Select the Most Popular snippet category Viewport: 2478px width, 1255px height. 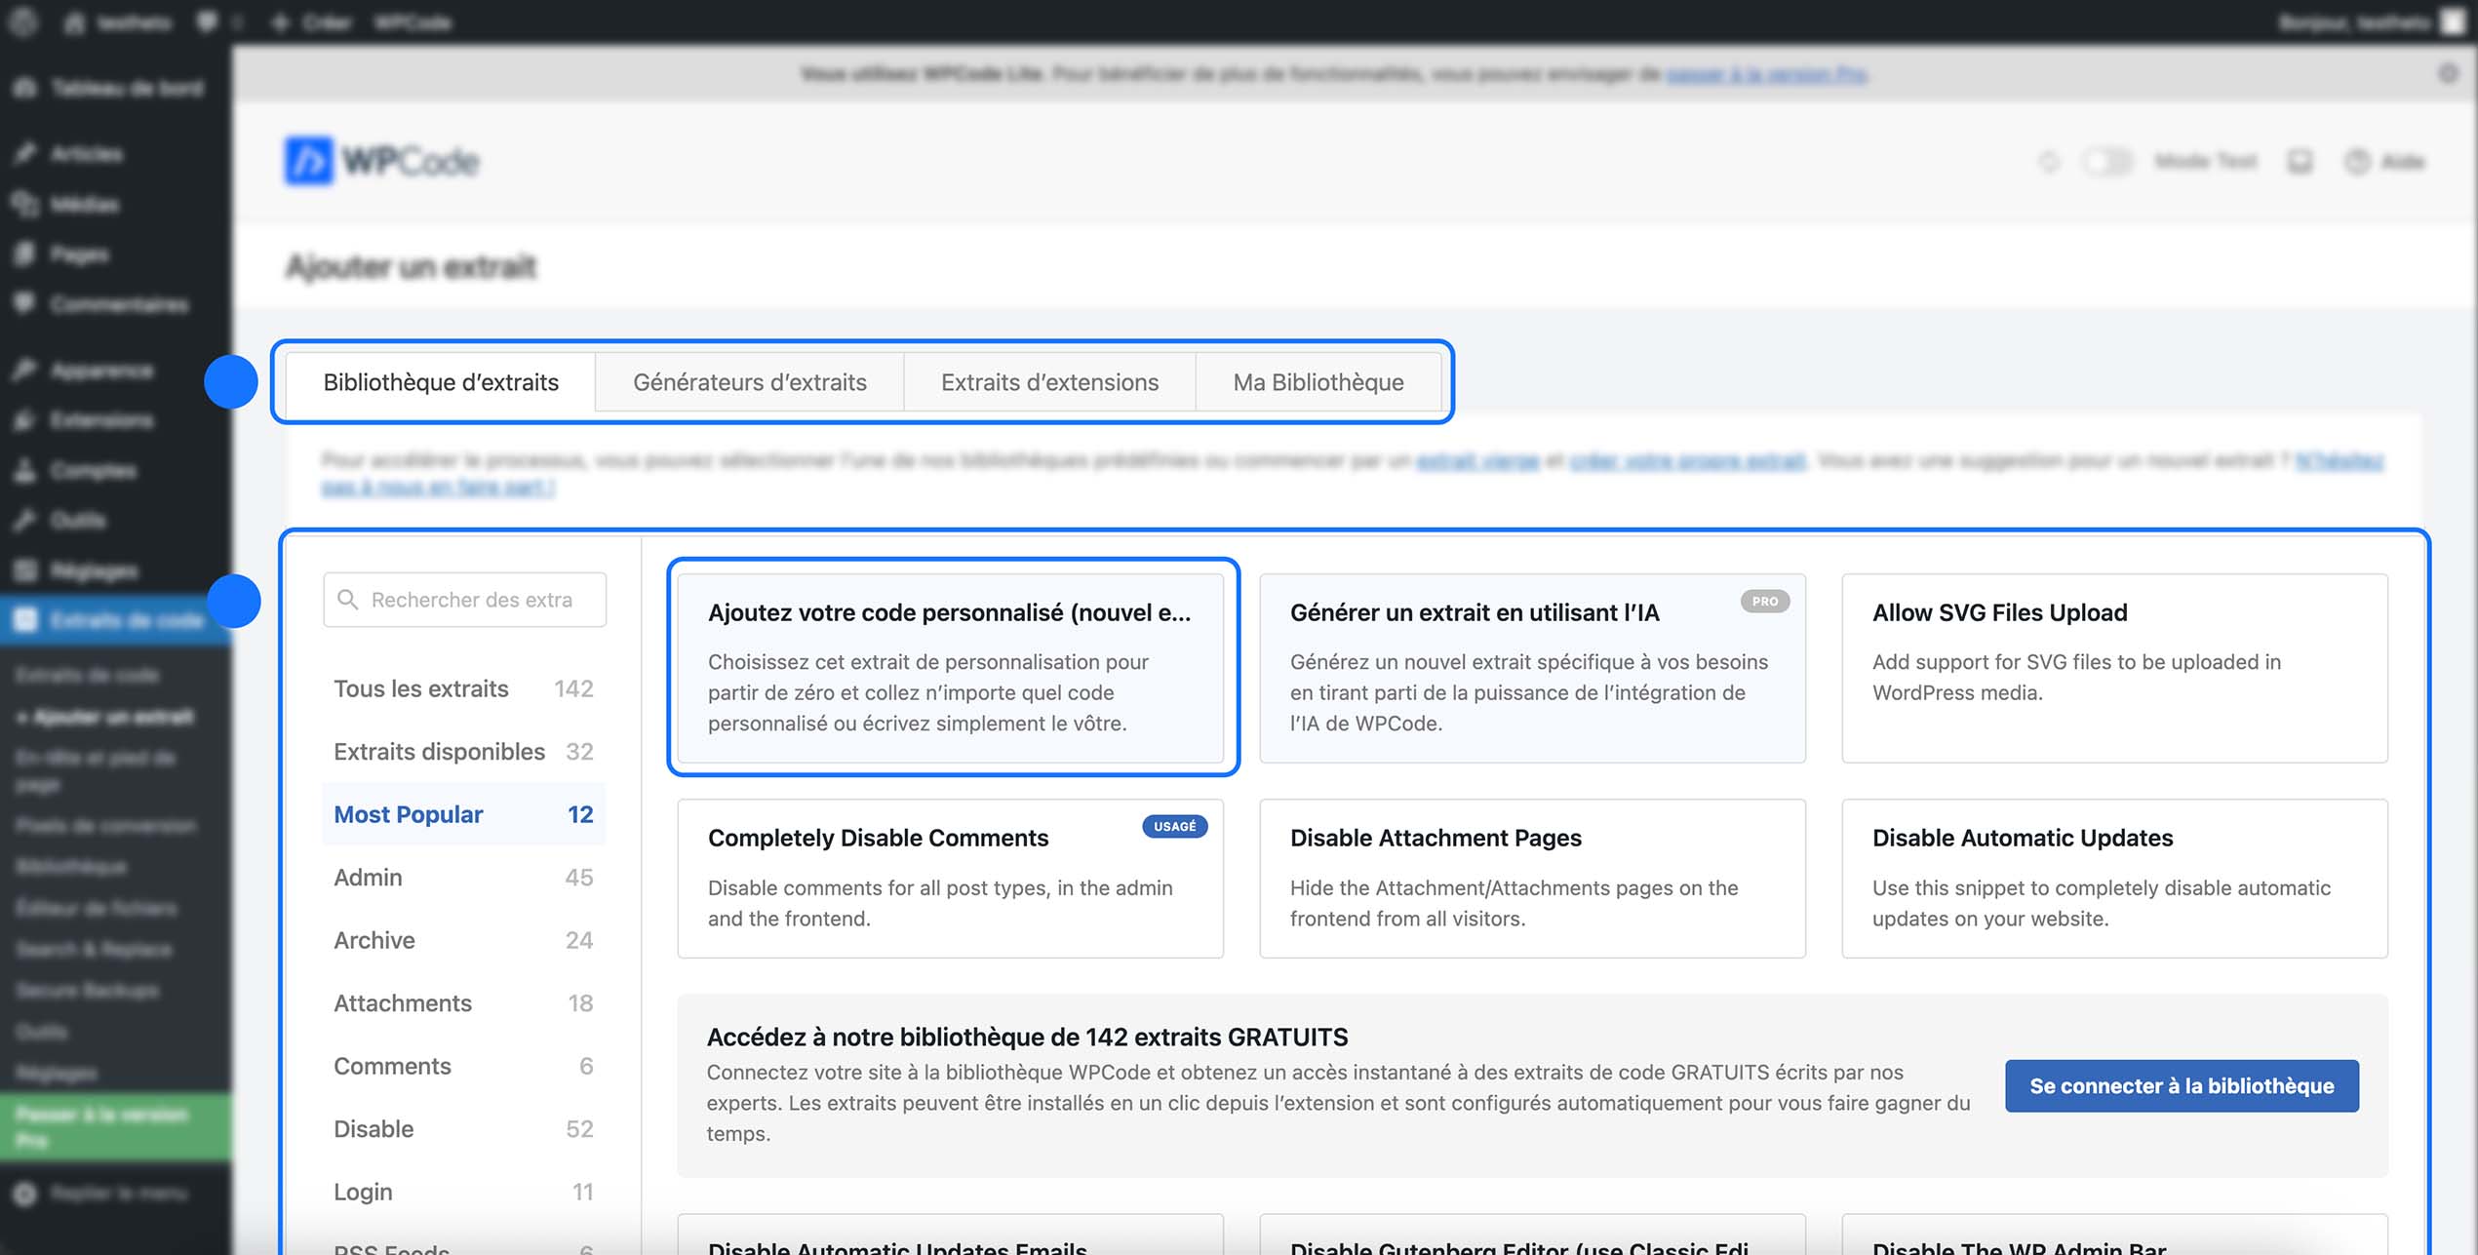pos(408,813)
